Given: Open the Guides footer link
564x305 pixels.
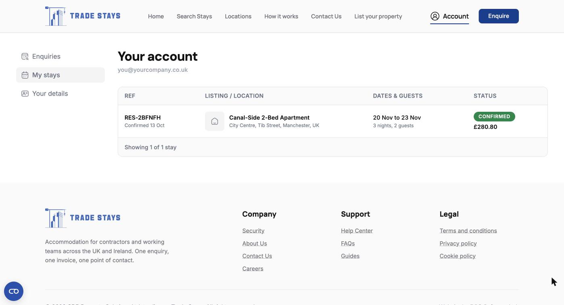Looking at the screenshot, I should (350, 256).
